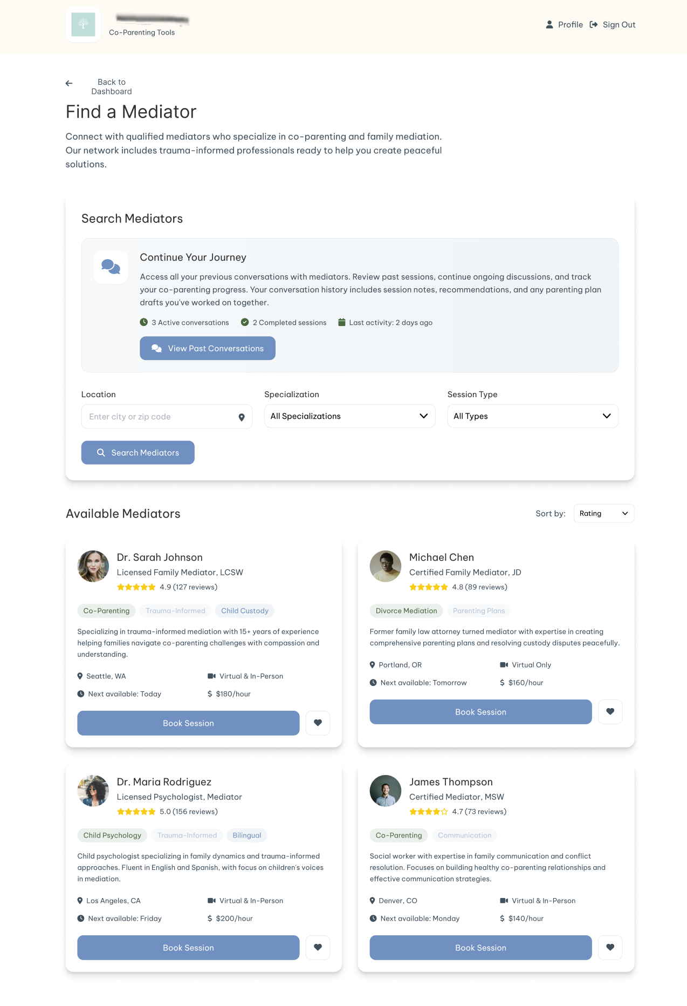Click the Parenting Plans tag
Screen dimensions: 687x1006
(x=479, y=611)
